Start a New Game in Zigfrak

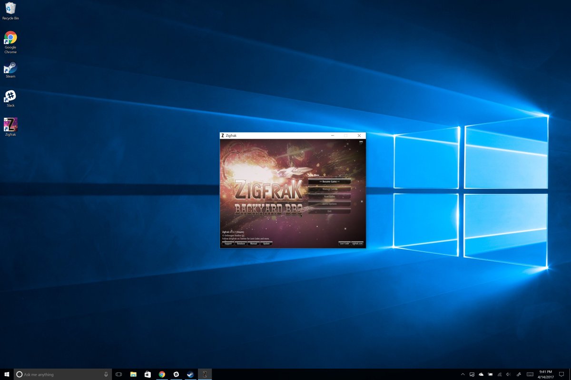click(329, 196)
